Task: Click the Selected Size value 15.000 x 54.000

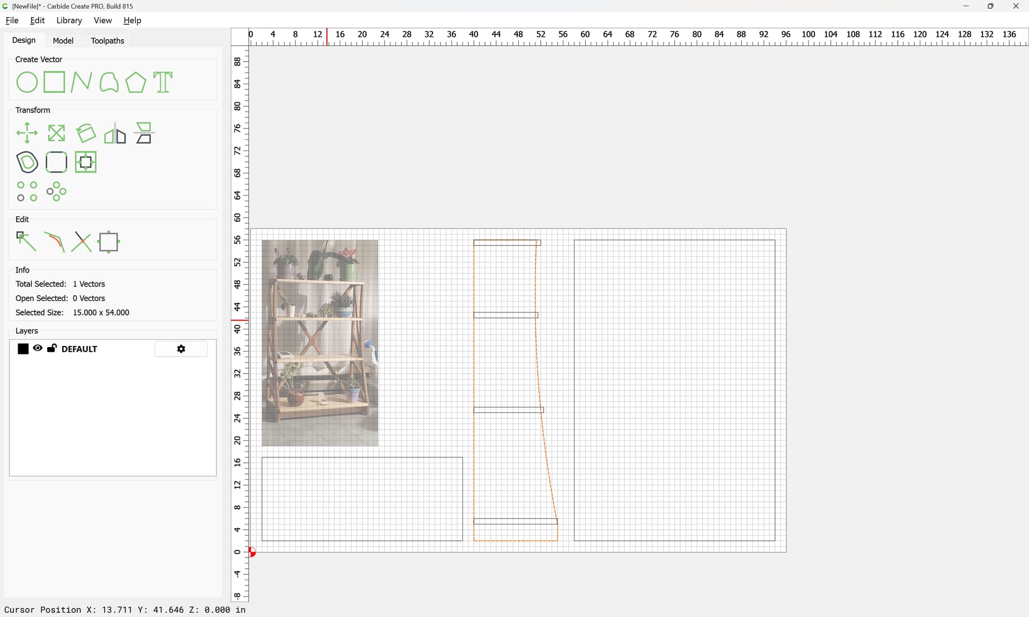Action: (101, 313)
